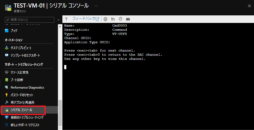Click 'Use any other key to view' line
The image size is (254, 130).
point(105,59)
